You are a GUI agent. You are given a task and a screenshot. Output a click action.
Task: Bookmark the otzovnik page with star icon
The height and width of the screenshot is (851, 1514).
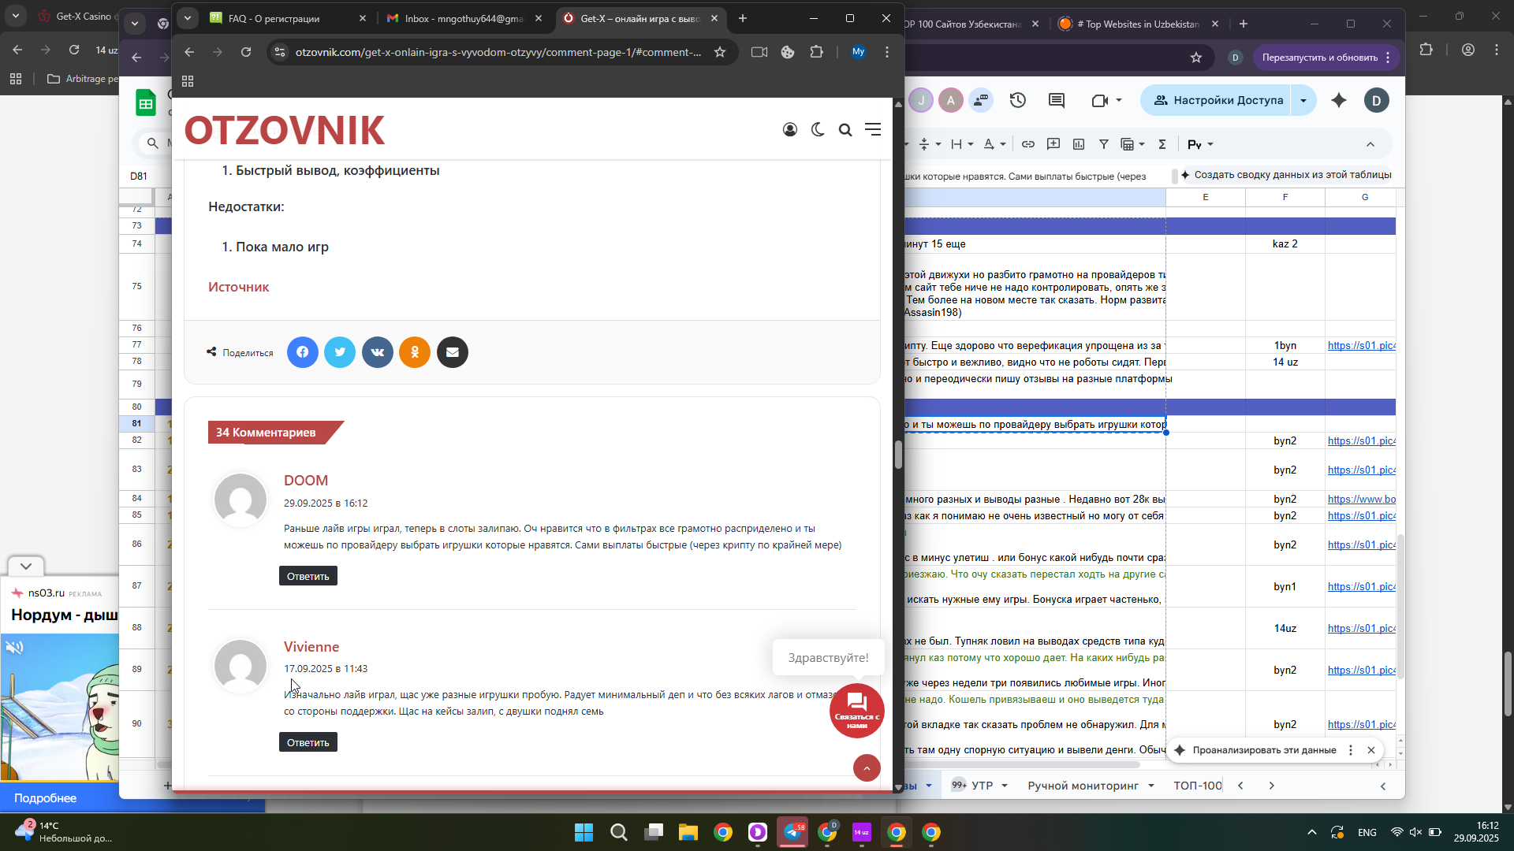click(x=720, y=52)
